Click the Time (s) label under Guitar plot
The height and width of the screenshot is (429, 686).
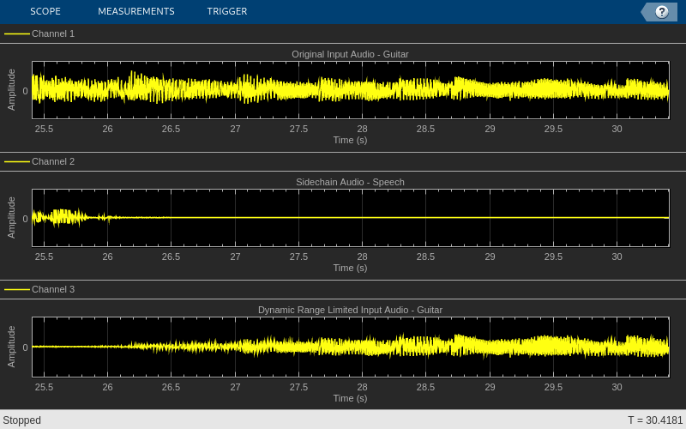(350, 140)
